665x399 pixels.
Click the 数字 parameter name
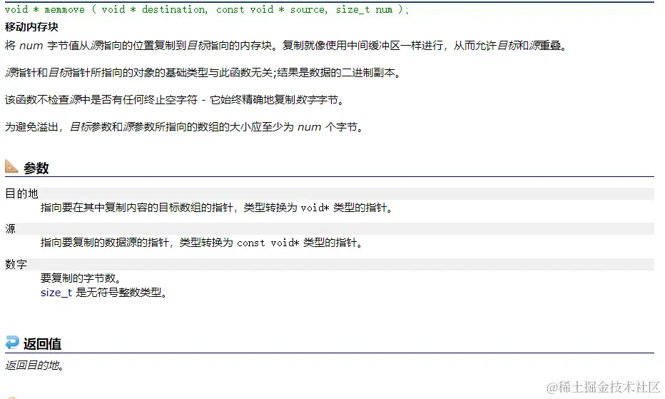[x=16, y=264]
